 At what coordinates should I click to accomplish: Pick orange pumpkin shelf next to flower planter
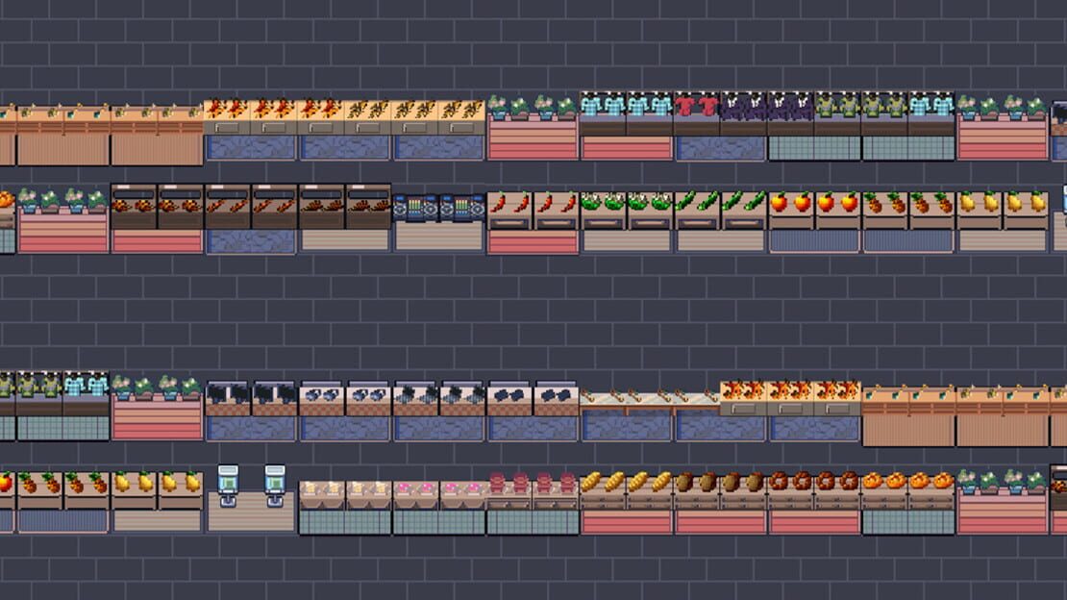tap(907, 503)
